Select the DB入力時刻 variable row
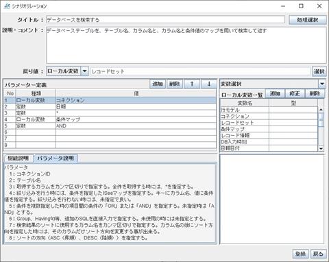 point(269,142)
